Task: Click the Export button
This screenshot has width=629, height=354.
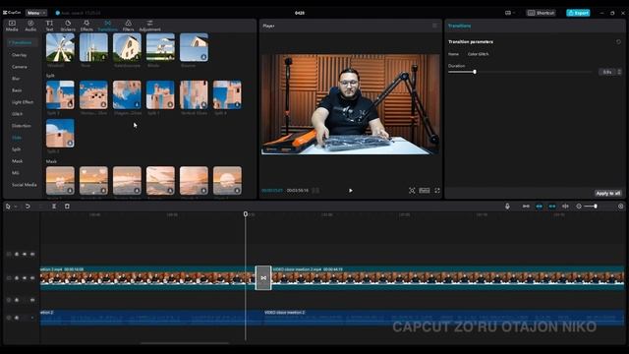Action: pos(578,13)
